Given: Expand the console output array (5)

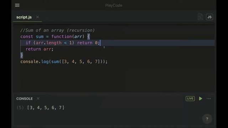Looking at the screenshot, I should 20,107.
